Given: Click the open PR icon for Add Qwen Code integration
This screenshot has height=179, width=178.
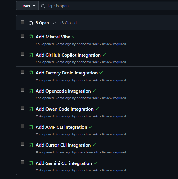Looking at the screenshot, I should [31, 109].
